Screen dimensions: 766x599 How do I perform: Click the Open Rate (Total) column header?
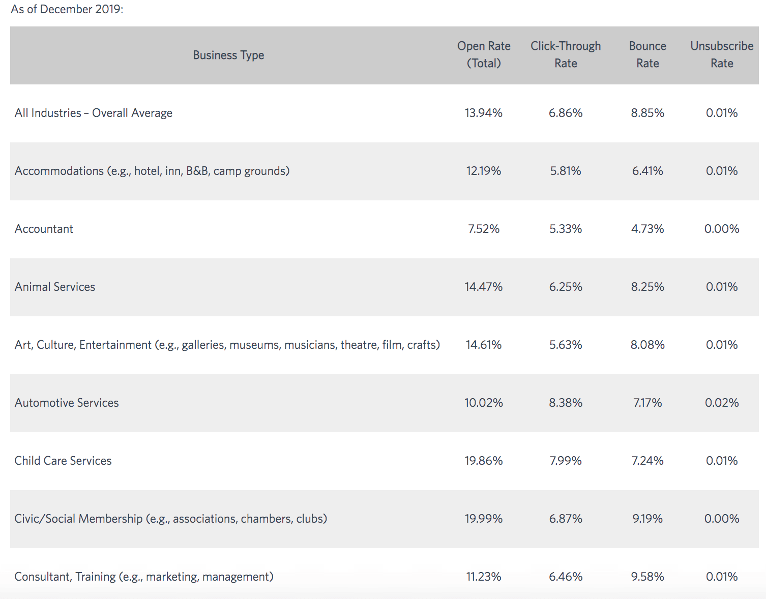point(484,54)
